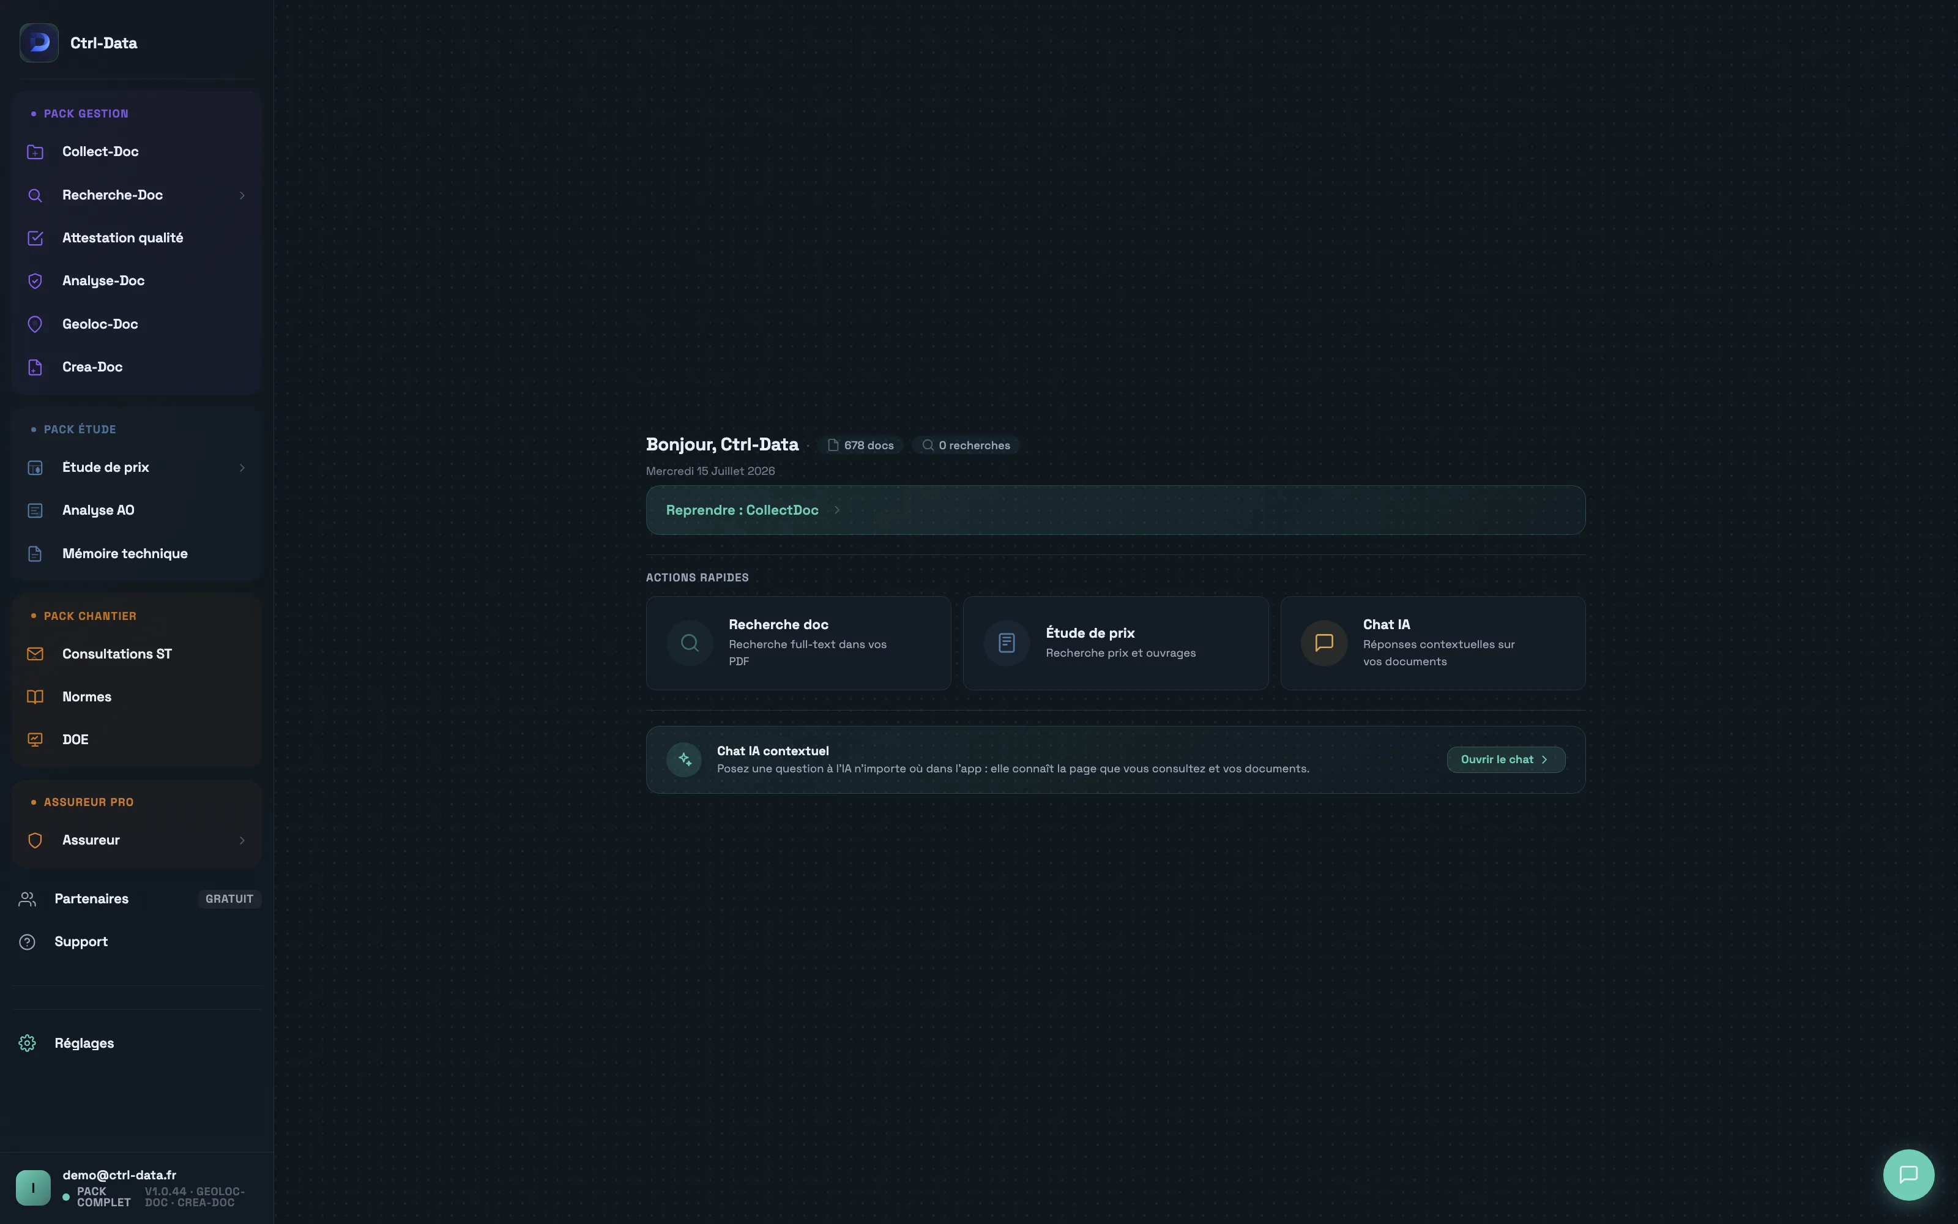Open the floating chat bubble icon
Screen dimensions: 1958x1224
[x=1908, y=1174]
